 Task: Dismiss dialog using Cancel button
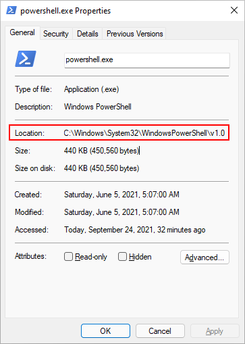tap(160, 330)
